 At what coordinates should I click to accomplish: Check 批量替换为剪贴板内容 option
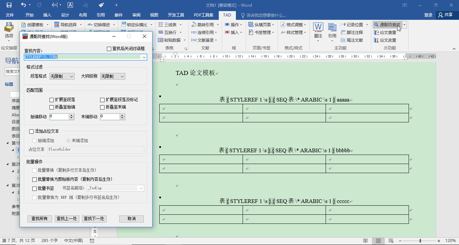click(34, 179)
